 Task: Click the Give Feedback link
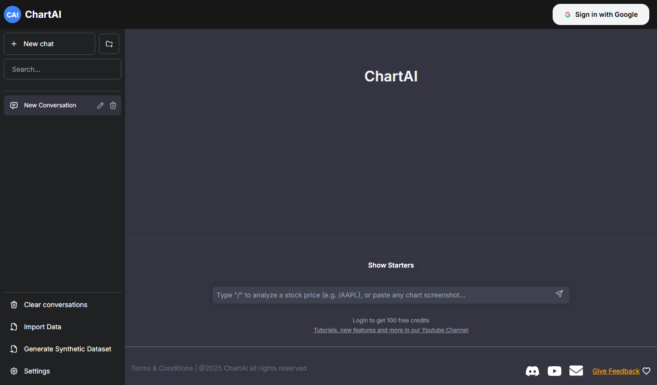616,371
